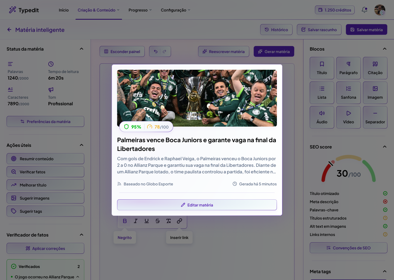Add a Sanfona block
Screen dimensions: 394x280
click(x=348, y=93)
